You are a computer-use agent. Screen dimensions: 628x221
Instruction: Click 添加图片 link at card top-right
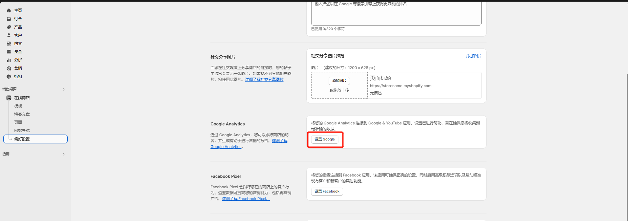[474, 56]
